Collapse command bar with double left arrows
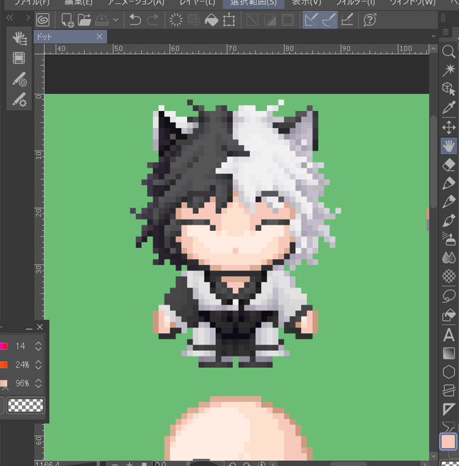This screenshot has height=466, width=459. (x=10, y=18)
